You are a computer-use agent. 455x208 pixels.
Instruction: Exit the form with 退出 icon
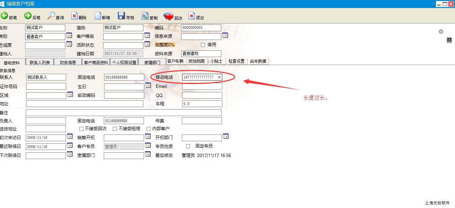point(192,16)
